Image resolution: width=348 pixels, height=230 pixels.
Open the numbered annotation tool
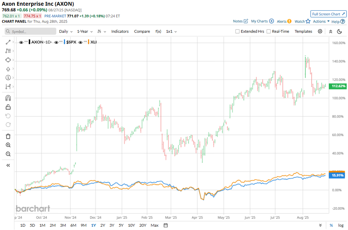(x=8, y=78)
